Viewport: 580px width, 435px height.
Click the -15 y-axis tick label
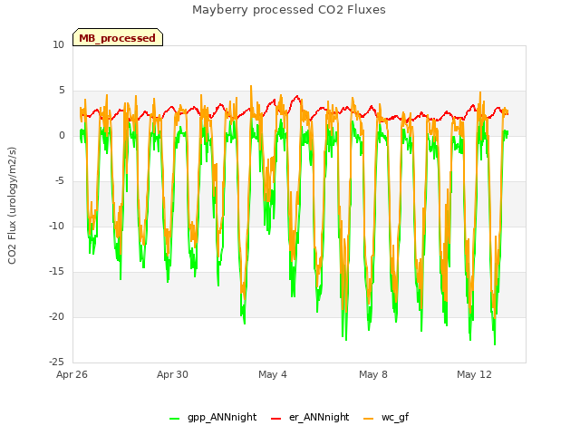[x=57, y=272]
